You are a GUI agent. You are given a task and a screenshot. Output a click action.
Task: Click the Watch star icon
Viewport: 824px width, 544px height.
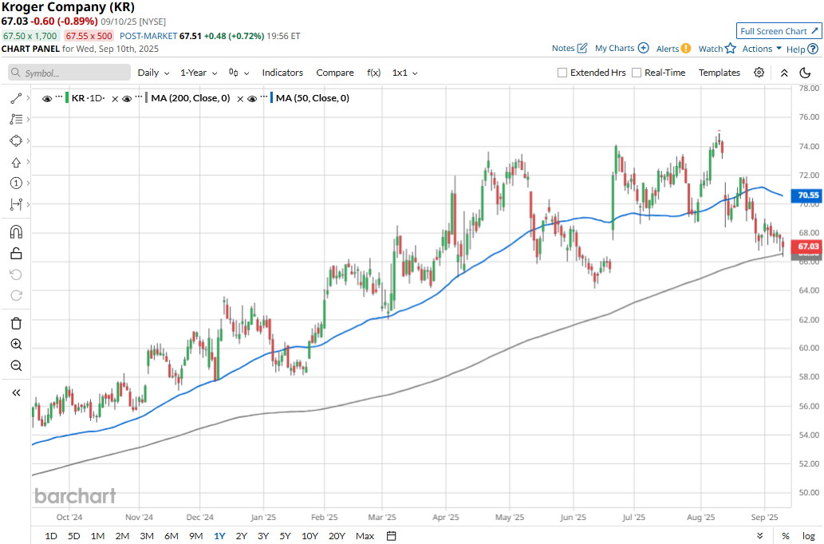[x=731, y=49]
